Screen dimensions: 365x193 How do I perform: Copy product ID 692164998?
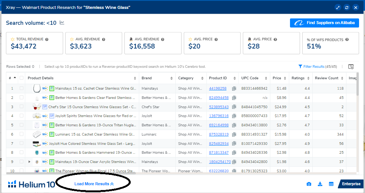tap(234, 125)
